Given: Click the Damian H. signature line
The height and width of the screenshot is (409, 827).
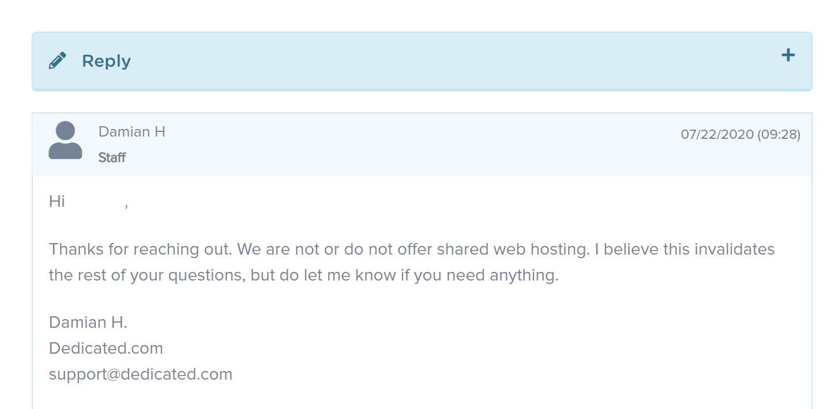Looking at the screenshot, I should (88, 323).
